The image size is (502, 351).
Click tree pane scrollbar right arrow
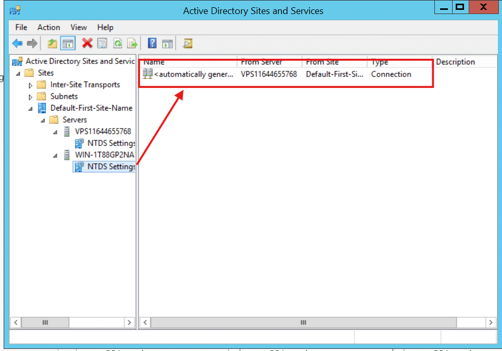pyautogui.click(x=130, y=322)
